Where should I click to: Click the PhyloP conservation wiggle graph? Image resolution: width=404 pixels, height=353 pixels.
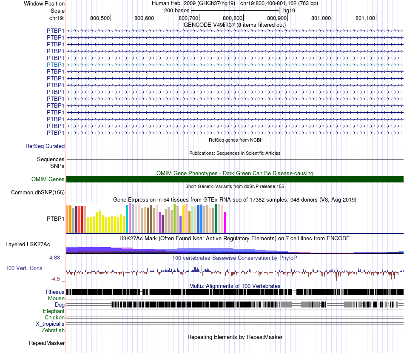pyautogui.click(x=235, y=273)
